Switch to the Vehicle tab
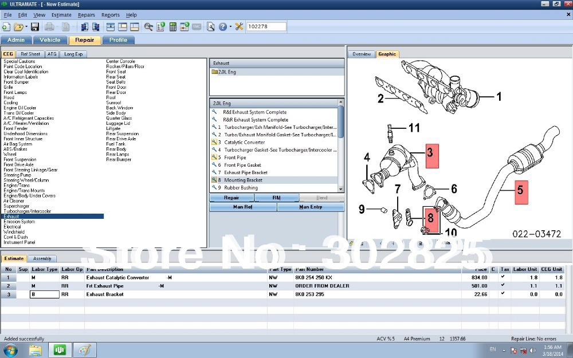This screenshot has height=358, width=573. click(x=50, y=40)
